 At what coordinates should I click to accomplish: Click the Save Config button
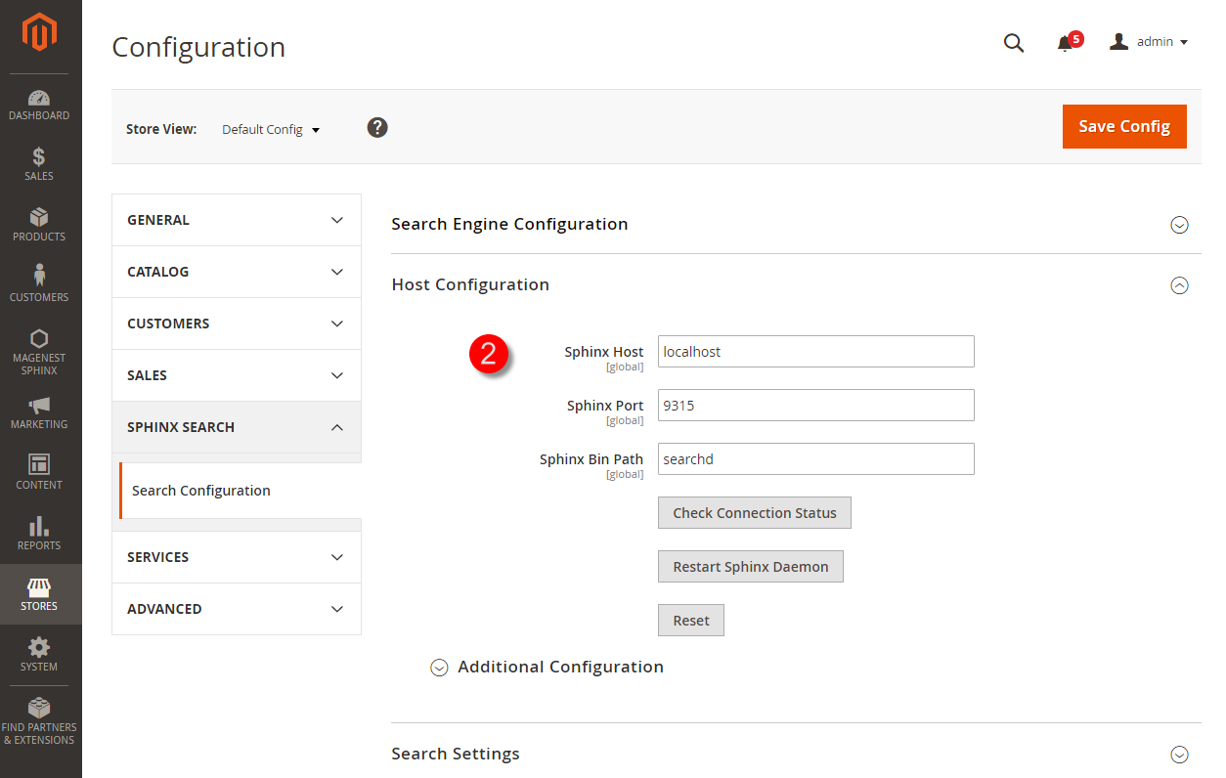(1124, 126)
